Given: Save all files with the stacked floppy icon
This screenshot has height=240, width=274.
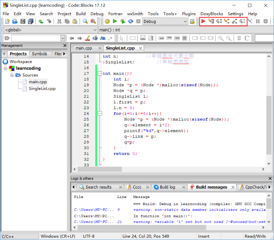Looking at the screenshot, I should [31, 22].
